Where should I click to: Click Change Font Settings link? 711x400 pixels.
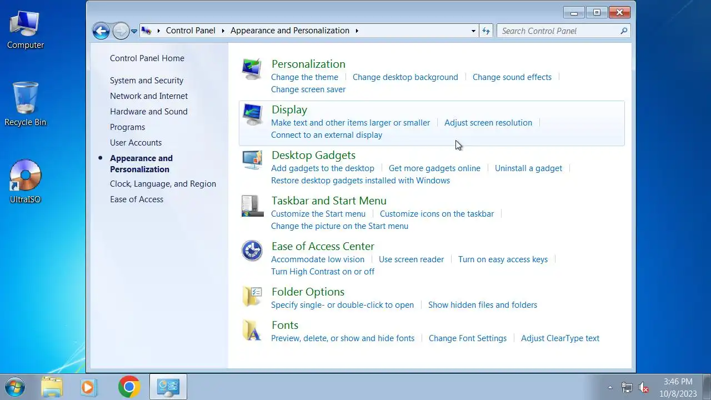click(468, 338)
